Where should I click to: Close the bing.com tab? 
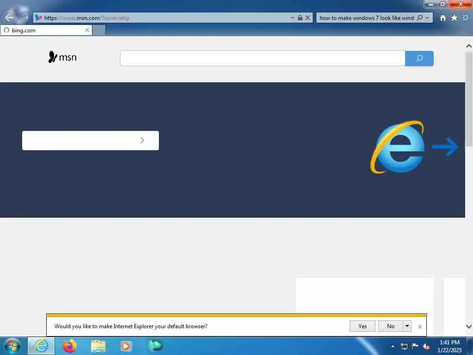coord(87,30)
